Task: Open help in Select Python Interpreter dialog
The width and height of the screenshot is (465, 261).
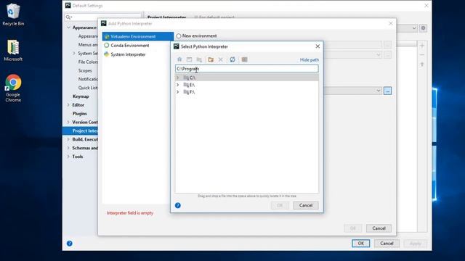Action: (x=177, y=205)
